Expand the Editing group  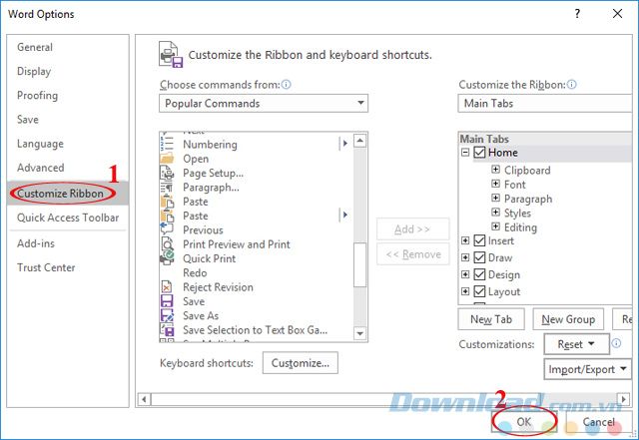(495, 226)
